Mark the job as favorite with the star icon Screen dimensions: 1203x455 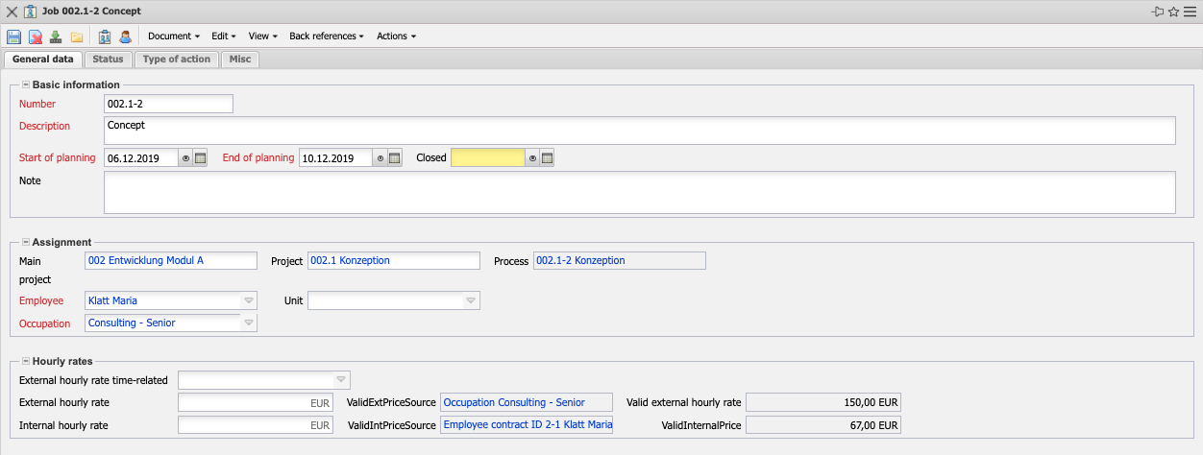point(1173,12)
